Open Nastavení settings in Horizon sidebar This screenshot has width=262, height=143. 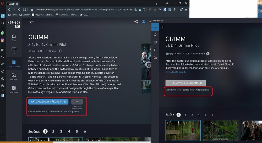(14, 89)
